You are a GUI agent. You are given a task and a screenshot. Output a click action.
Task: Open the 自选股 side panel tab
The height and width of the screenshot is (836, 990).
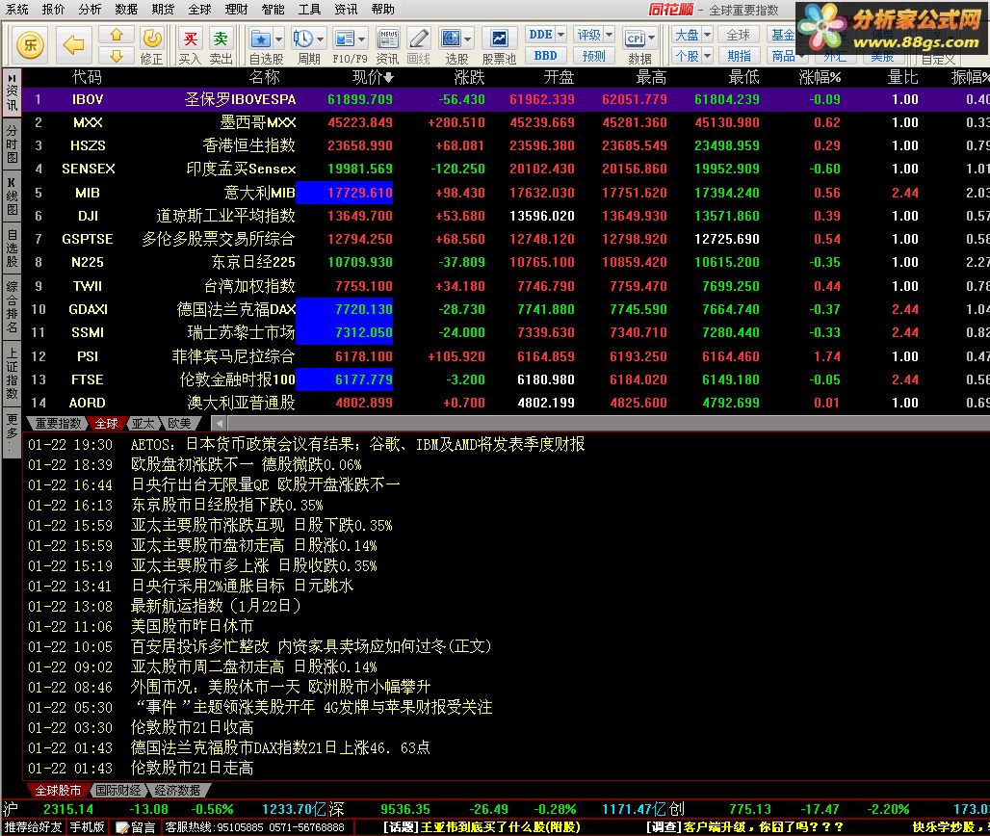pos(12,249)
